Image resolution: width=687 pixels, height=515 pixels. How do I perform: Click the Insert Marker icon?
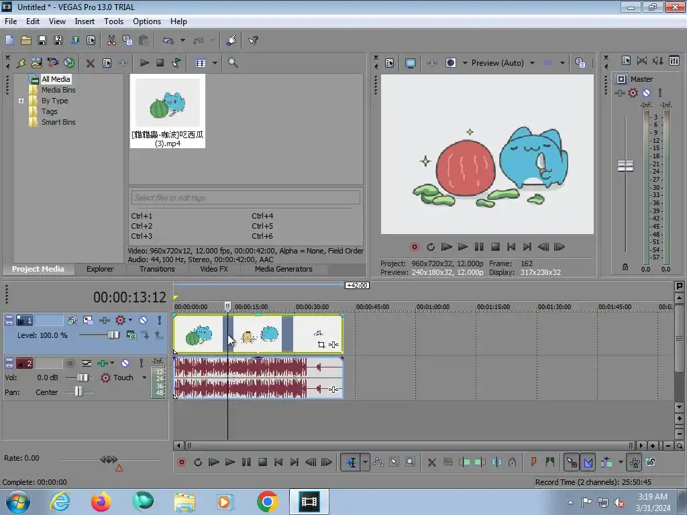click(x=533, y=462)
